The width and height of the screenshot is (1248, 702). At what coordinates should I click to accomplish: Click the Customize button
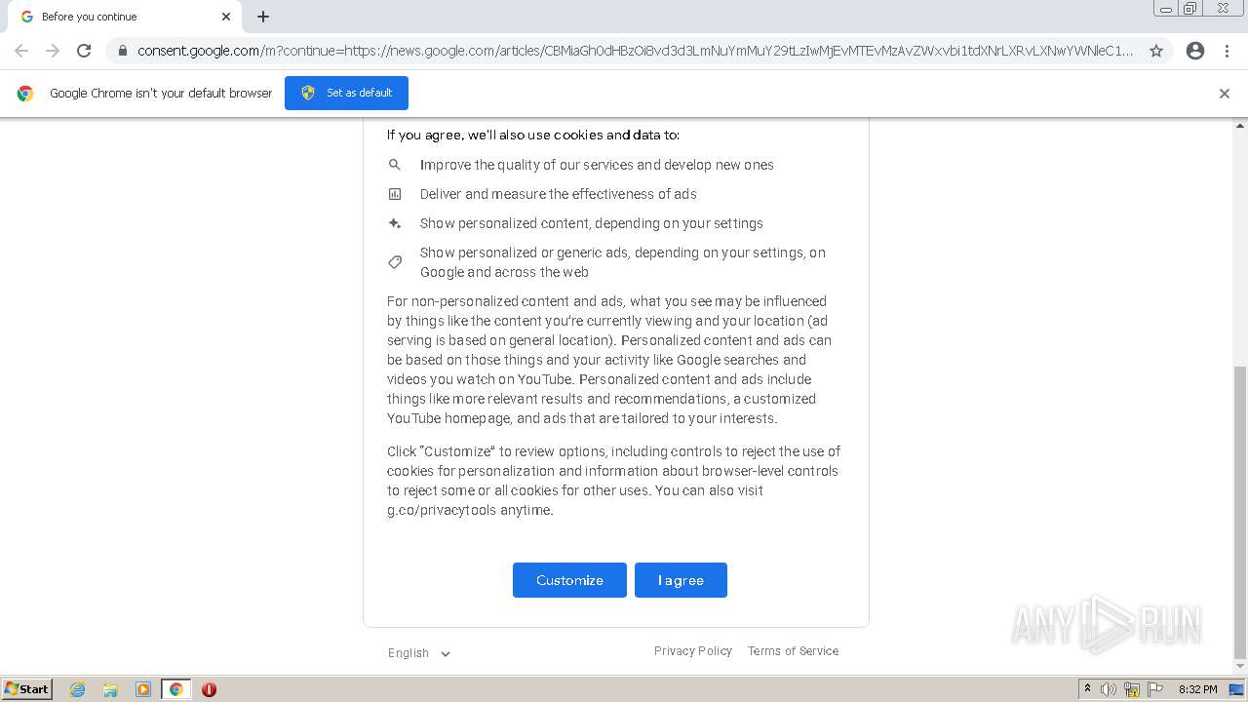569,580
